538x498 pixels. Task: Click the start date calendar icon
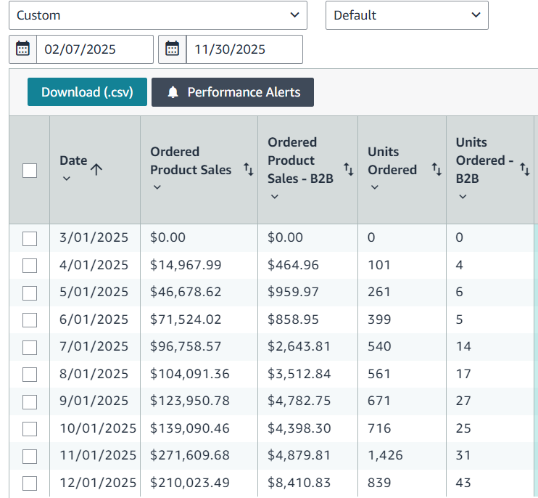(23, 49)
